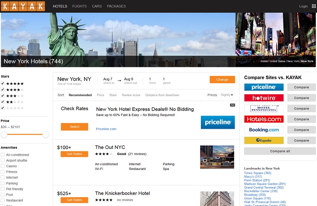This screenshot has height=206, width=317.
Task: Click the minimum price slider handle
Action: (x=4, y=134)
